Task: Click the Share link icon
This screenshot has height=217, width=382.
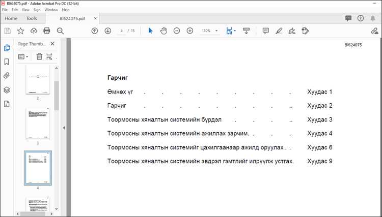Action: coord(374,31)
